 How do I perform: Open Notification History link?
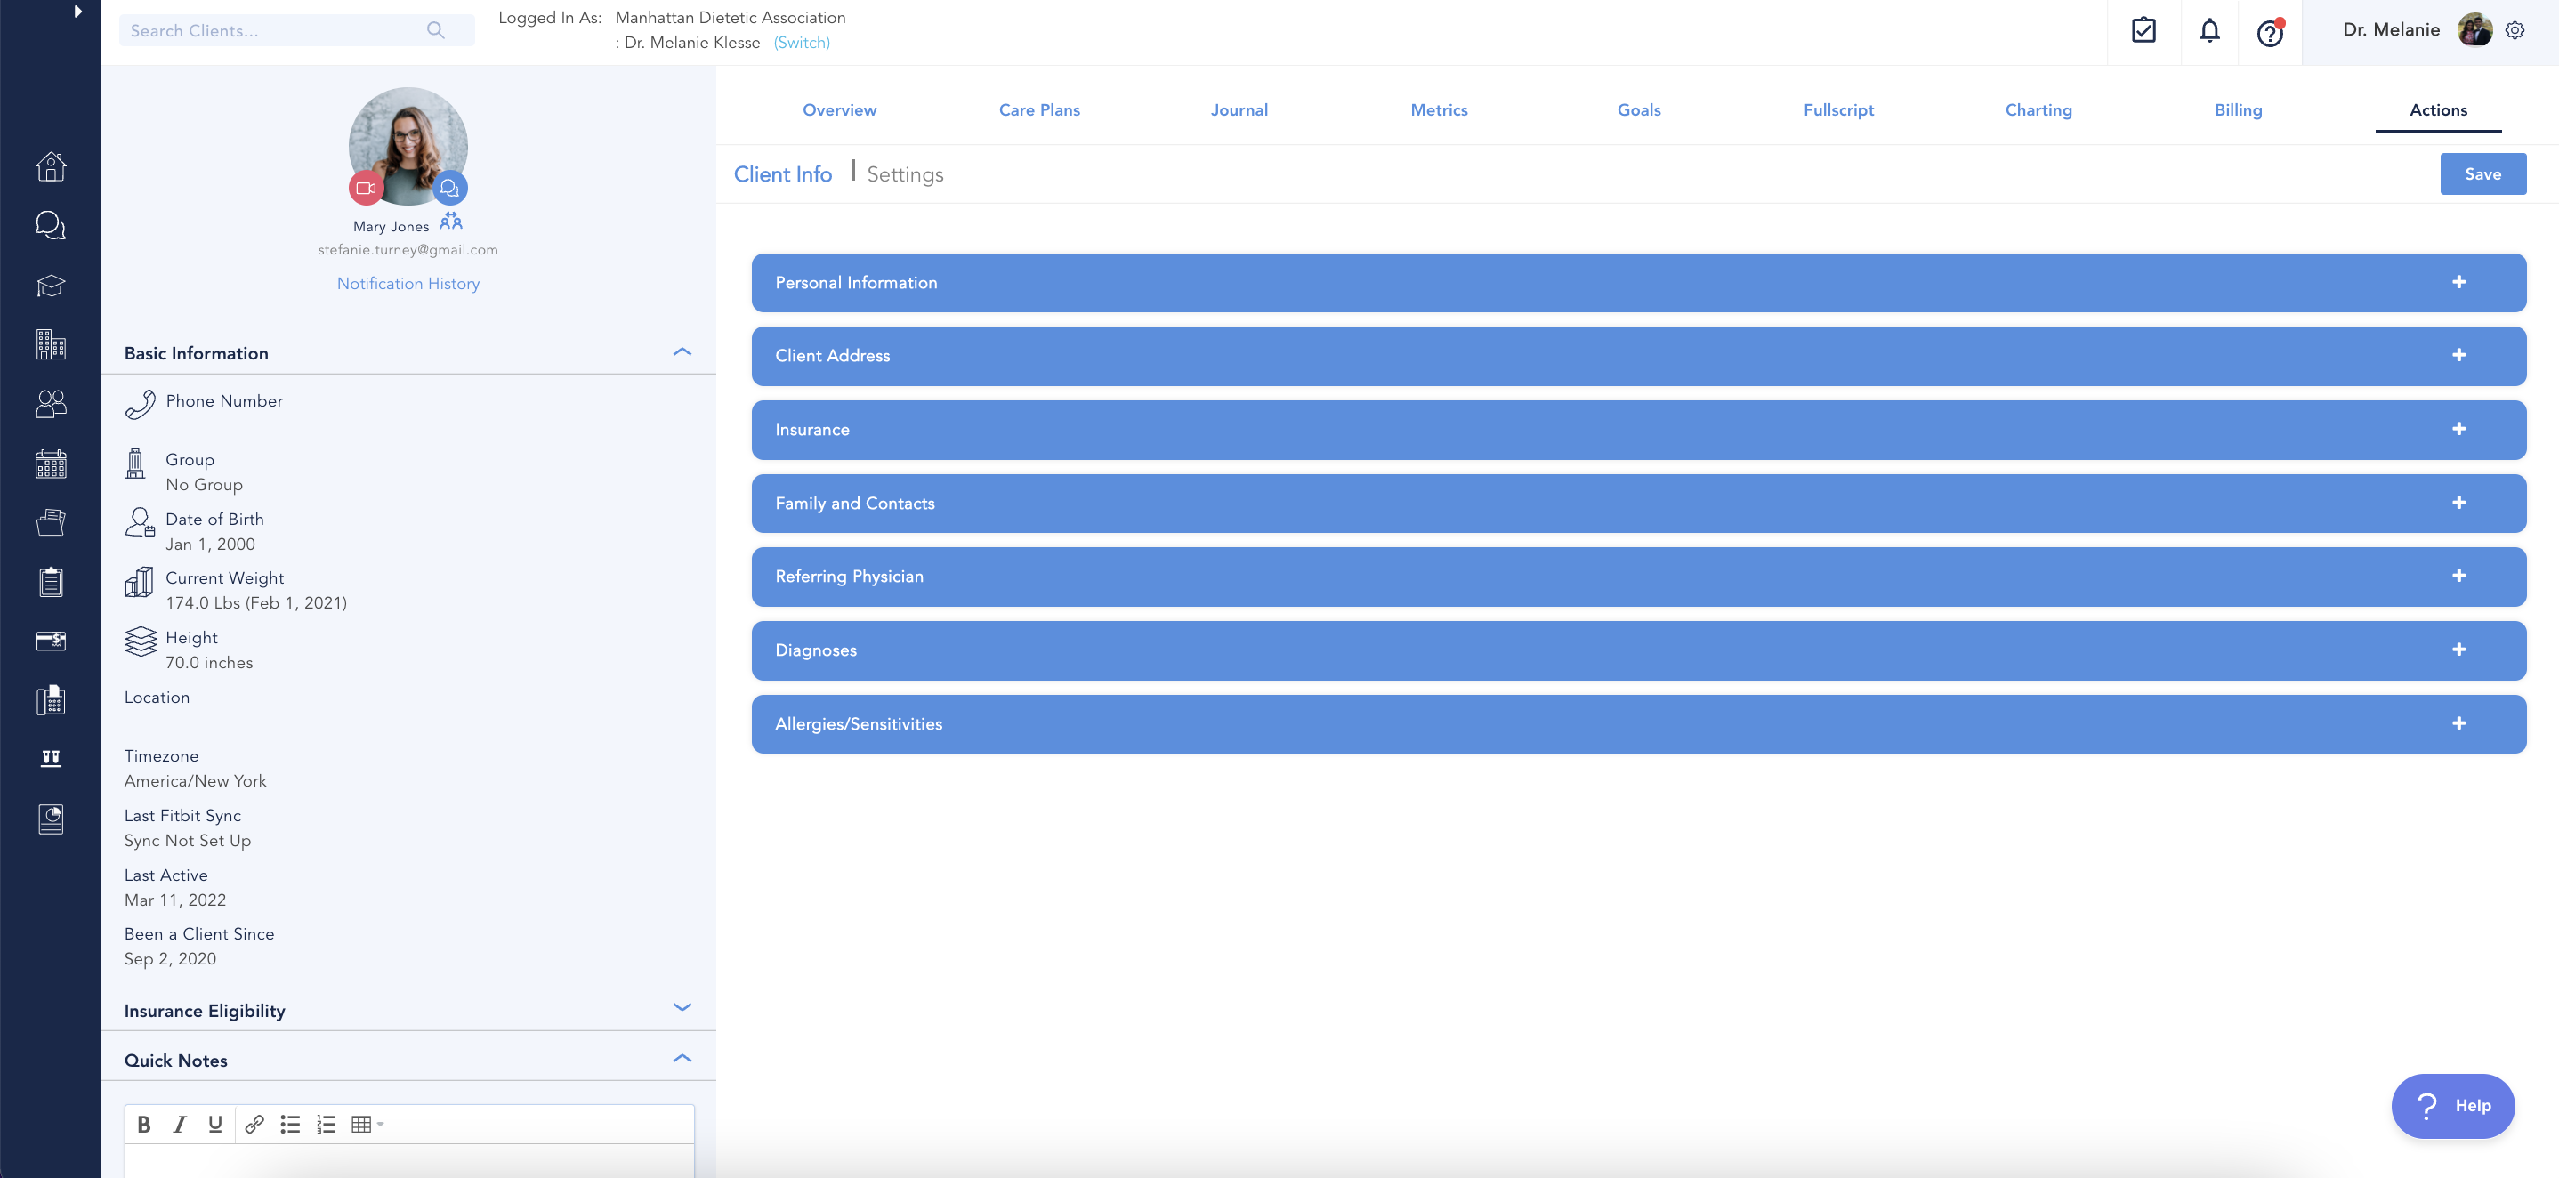coord(408,283)
